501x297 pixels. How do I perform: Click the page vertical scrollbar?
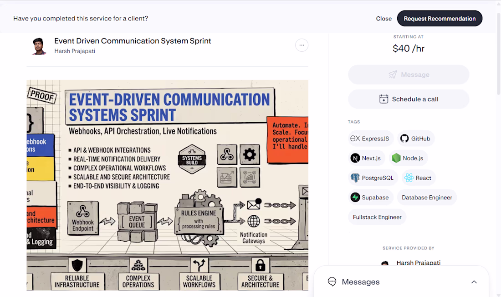point(499,54)
